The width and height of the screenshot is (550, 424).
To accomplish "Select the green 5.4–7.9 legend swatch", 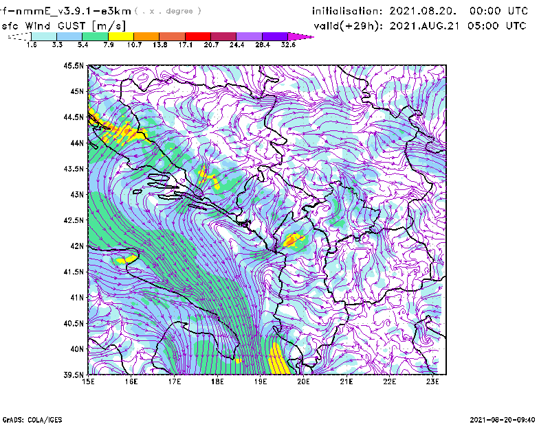I will click(x=95, y=36).
